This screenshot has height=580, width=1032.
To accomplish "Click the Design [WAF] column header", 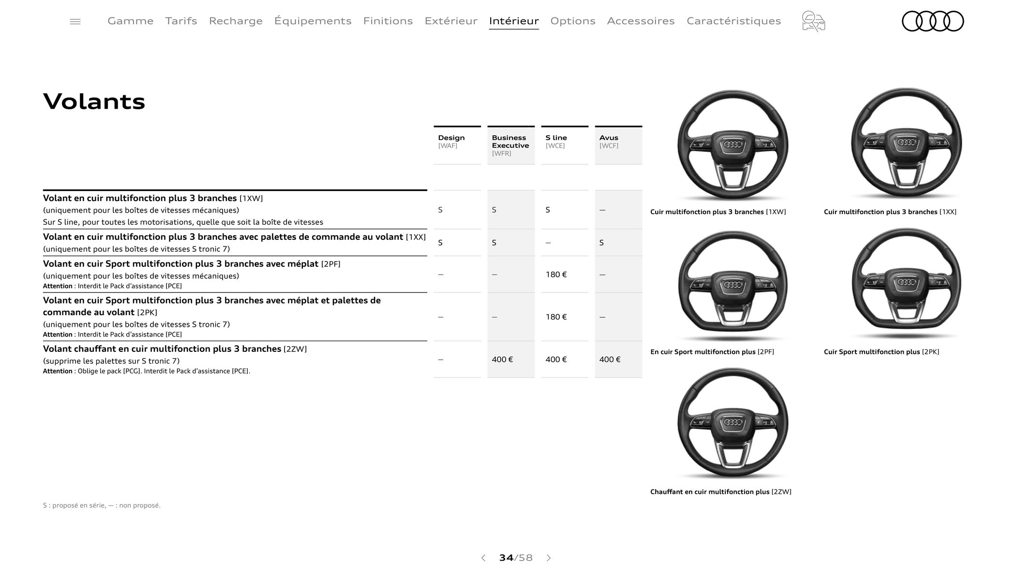I will click(x=457, y=145).
